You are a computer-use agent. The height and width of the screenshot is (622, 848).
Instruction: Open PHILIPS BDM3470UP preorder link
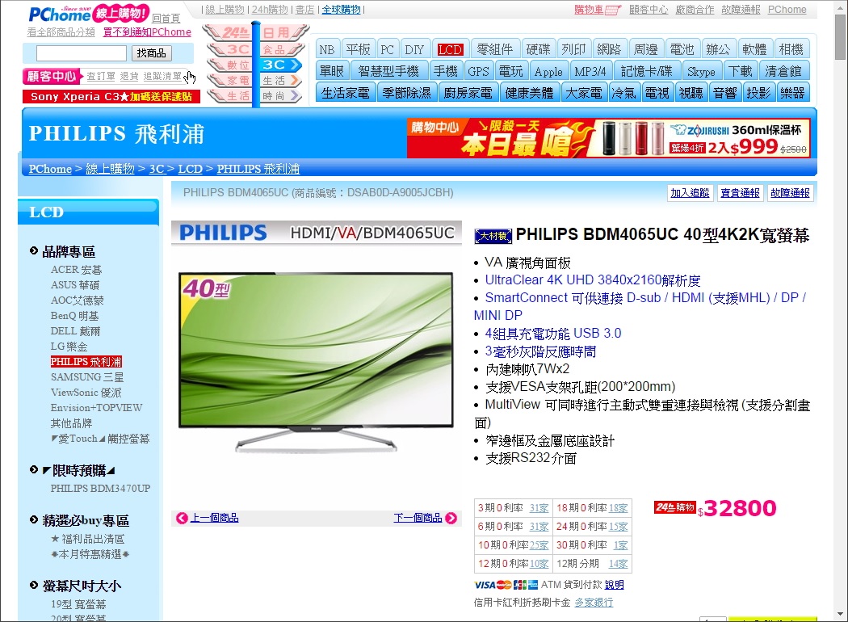(x=101, y=489)
